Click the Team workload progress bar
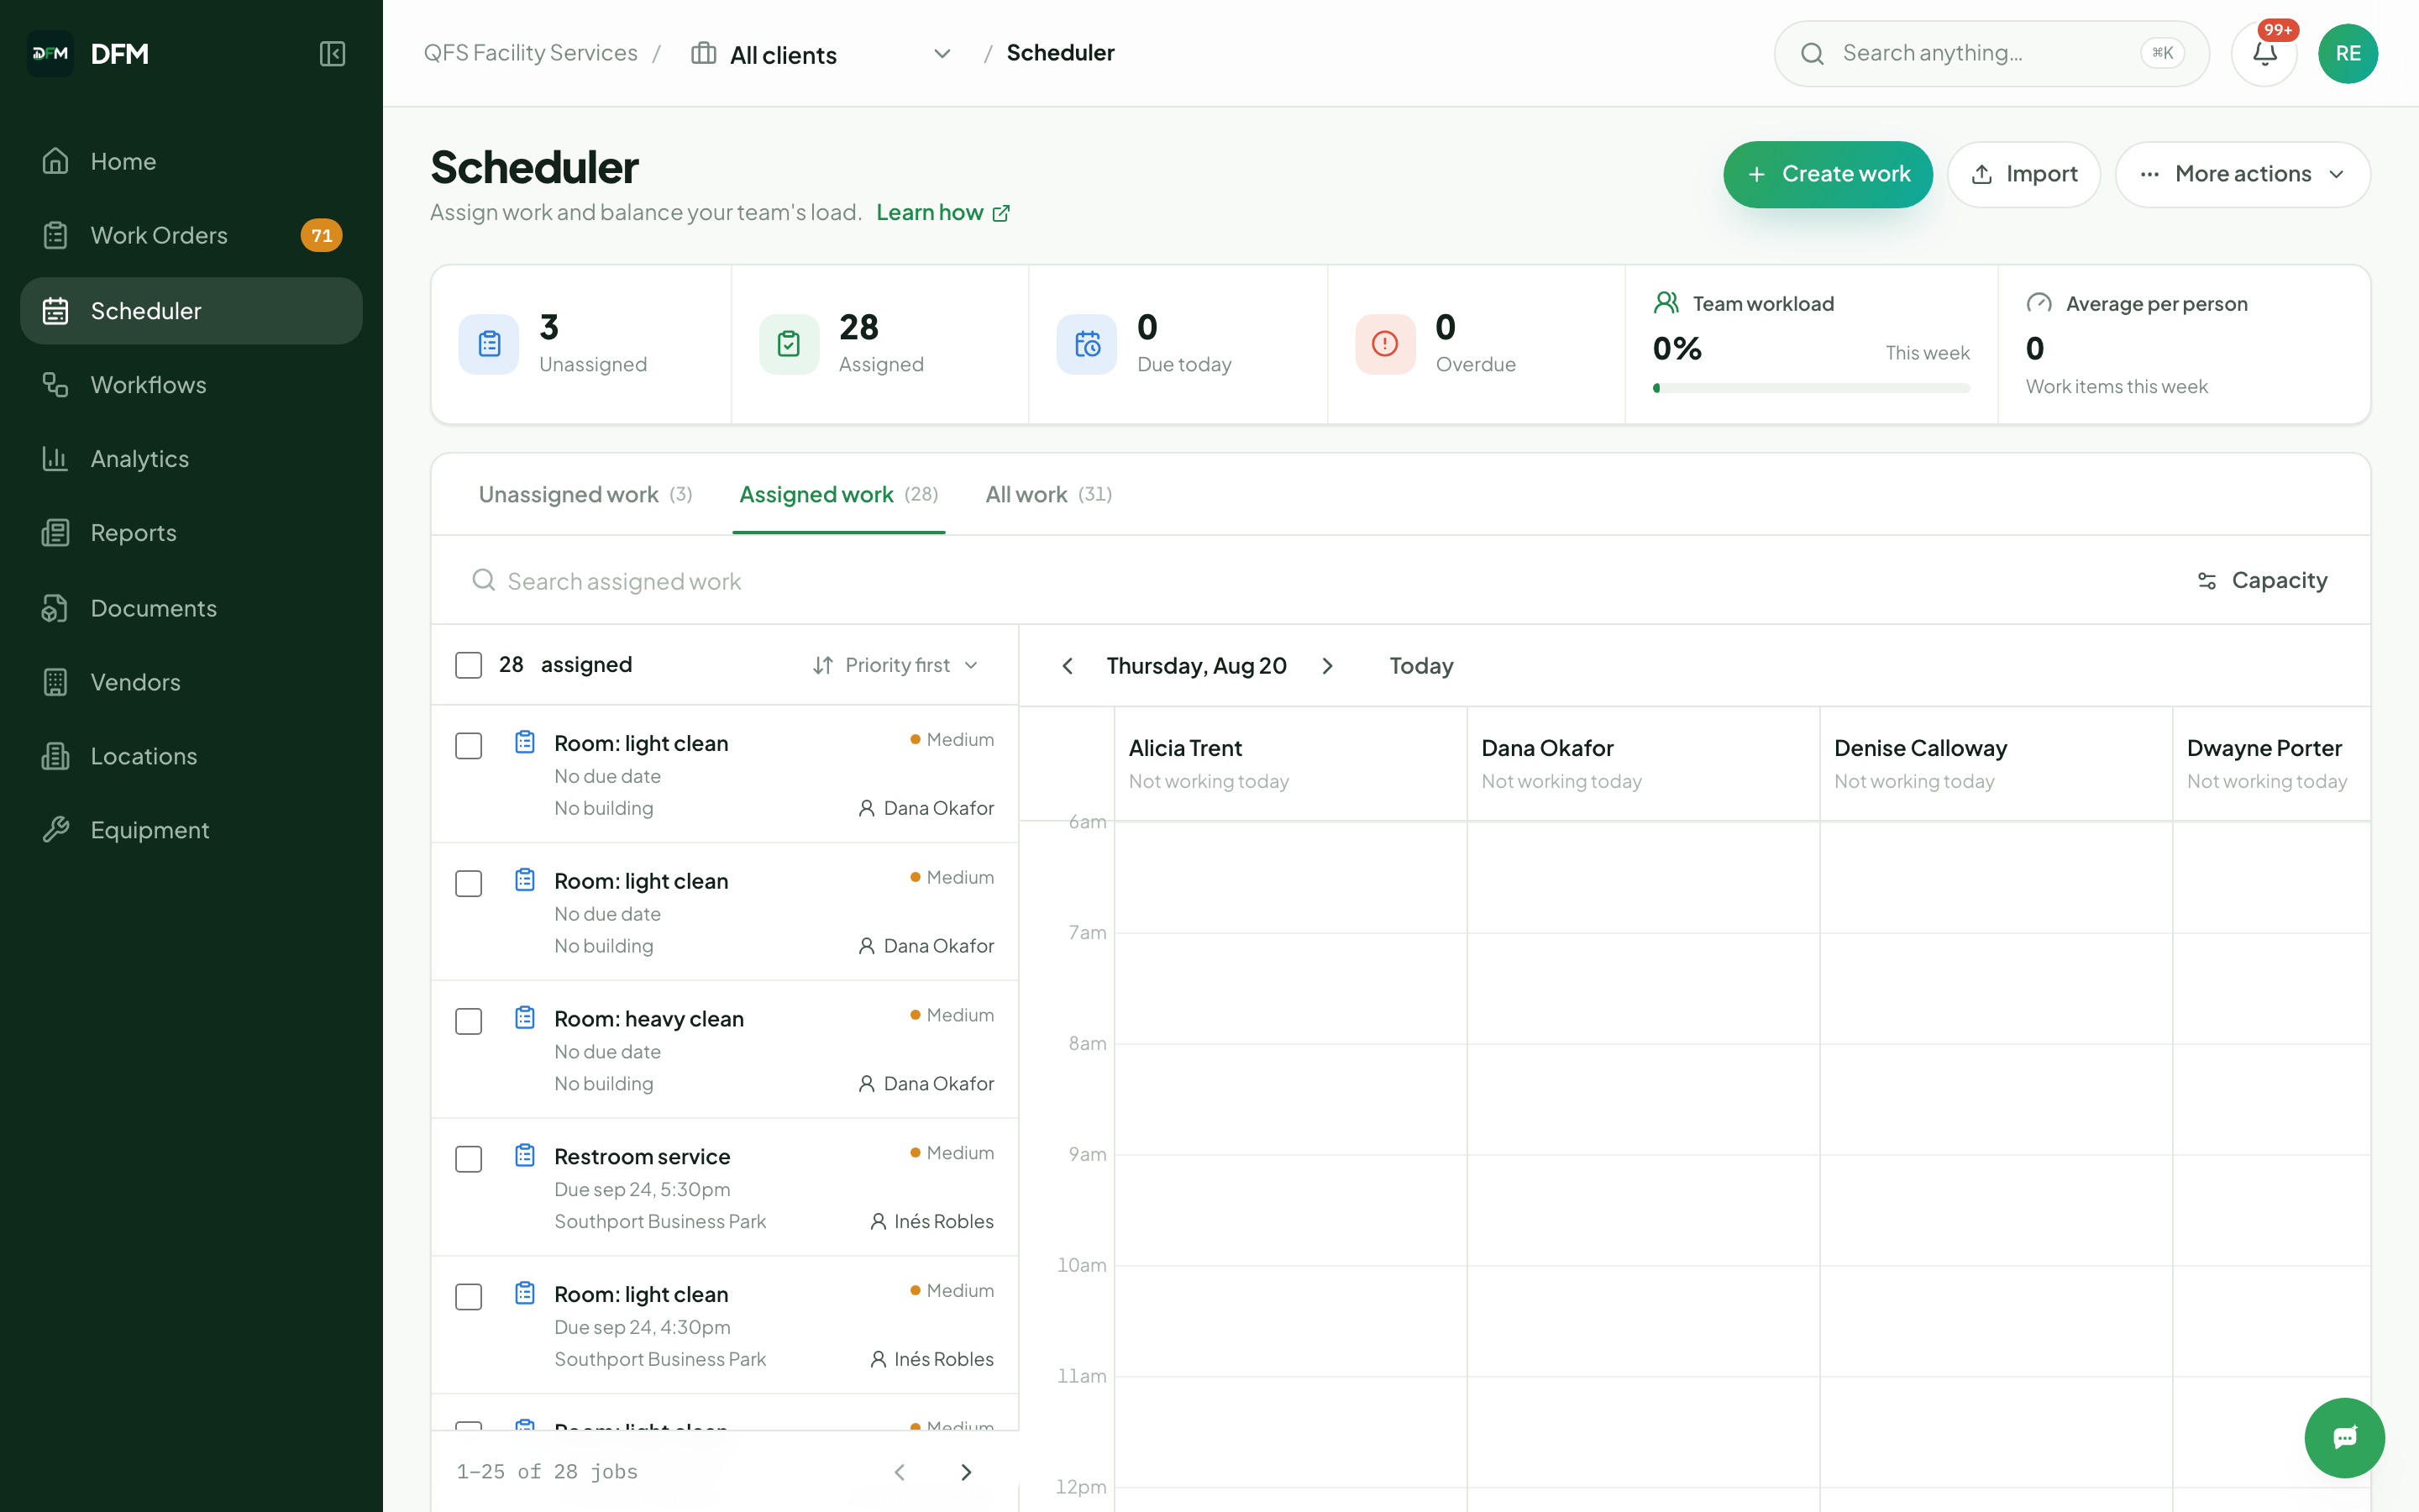2419x1512 pixels. tap(1810, 388)
